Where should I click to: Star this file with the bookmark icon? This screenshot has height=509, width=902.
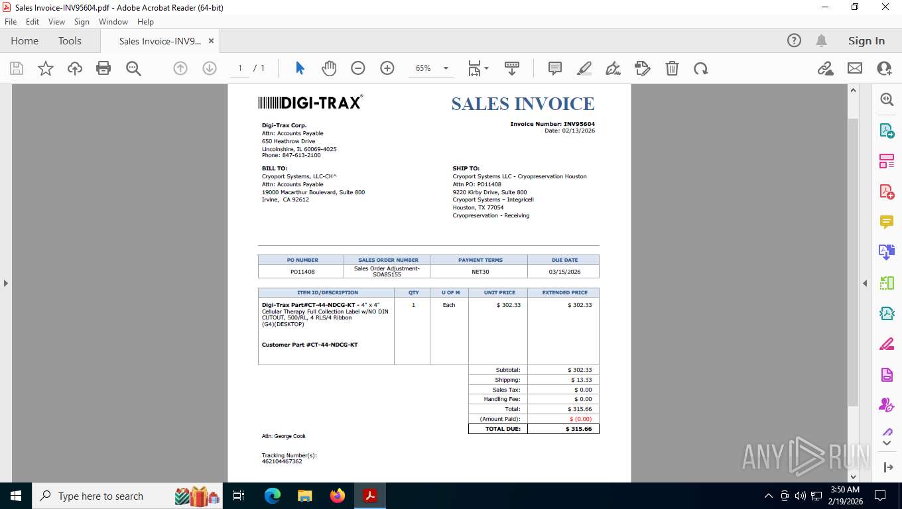coord(46,68)
